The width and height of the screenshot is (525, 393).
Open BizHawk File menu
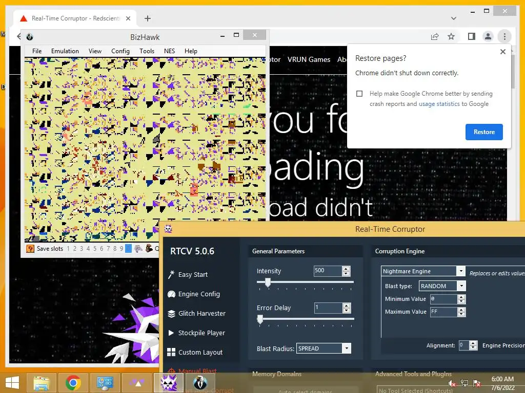pos(37,51)
